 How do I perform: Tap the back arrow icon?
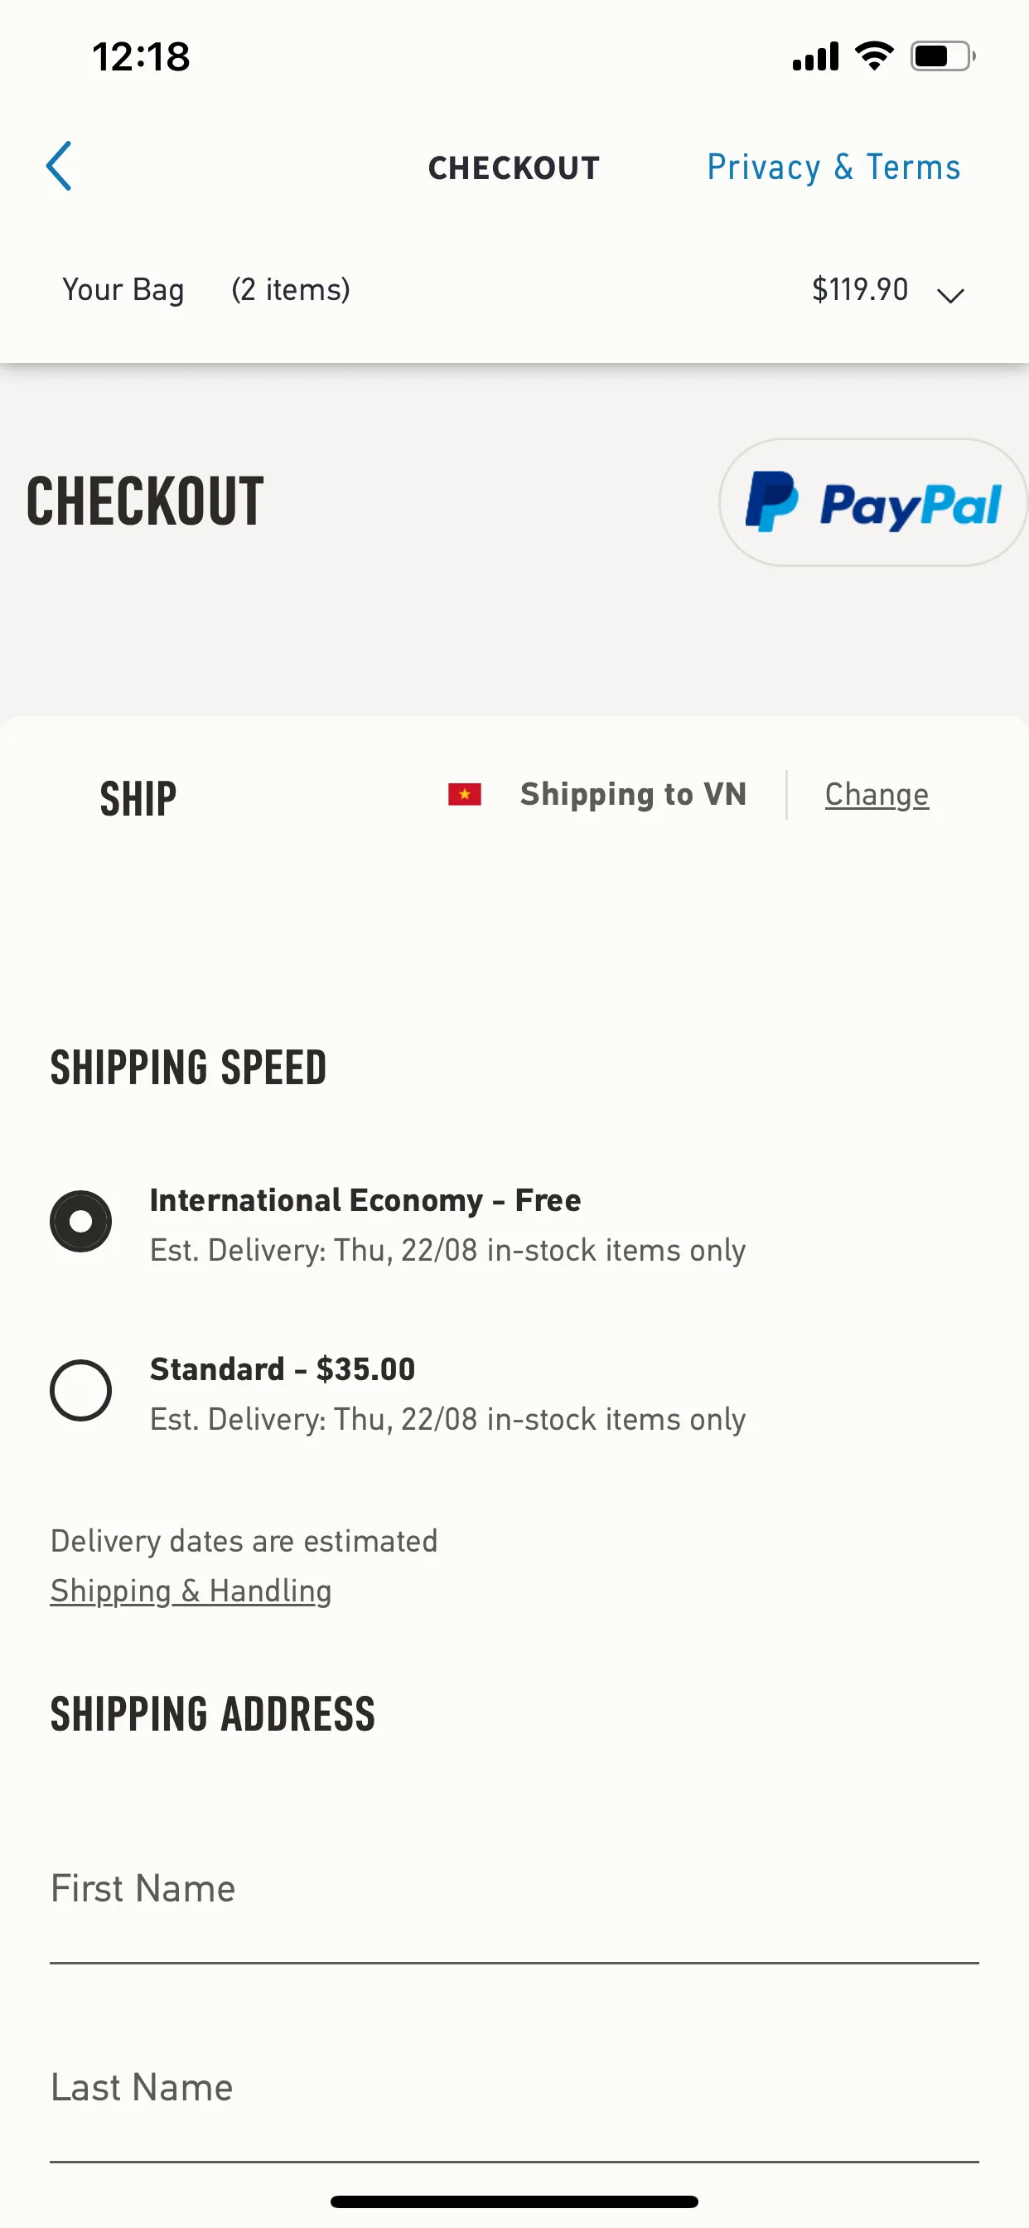(59, 166)
